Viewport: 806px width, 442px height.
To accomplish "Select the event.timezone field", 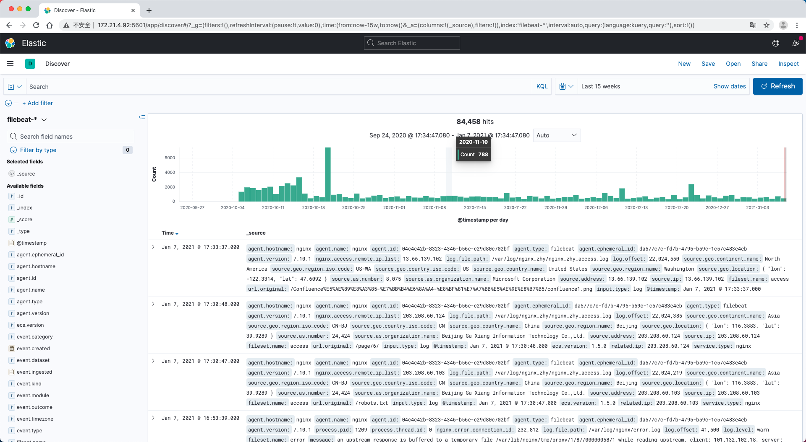I will [35, 419].
